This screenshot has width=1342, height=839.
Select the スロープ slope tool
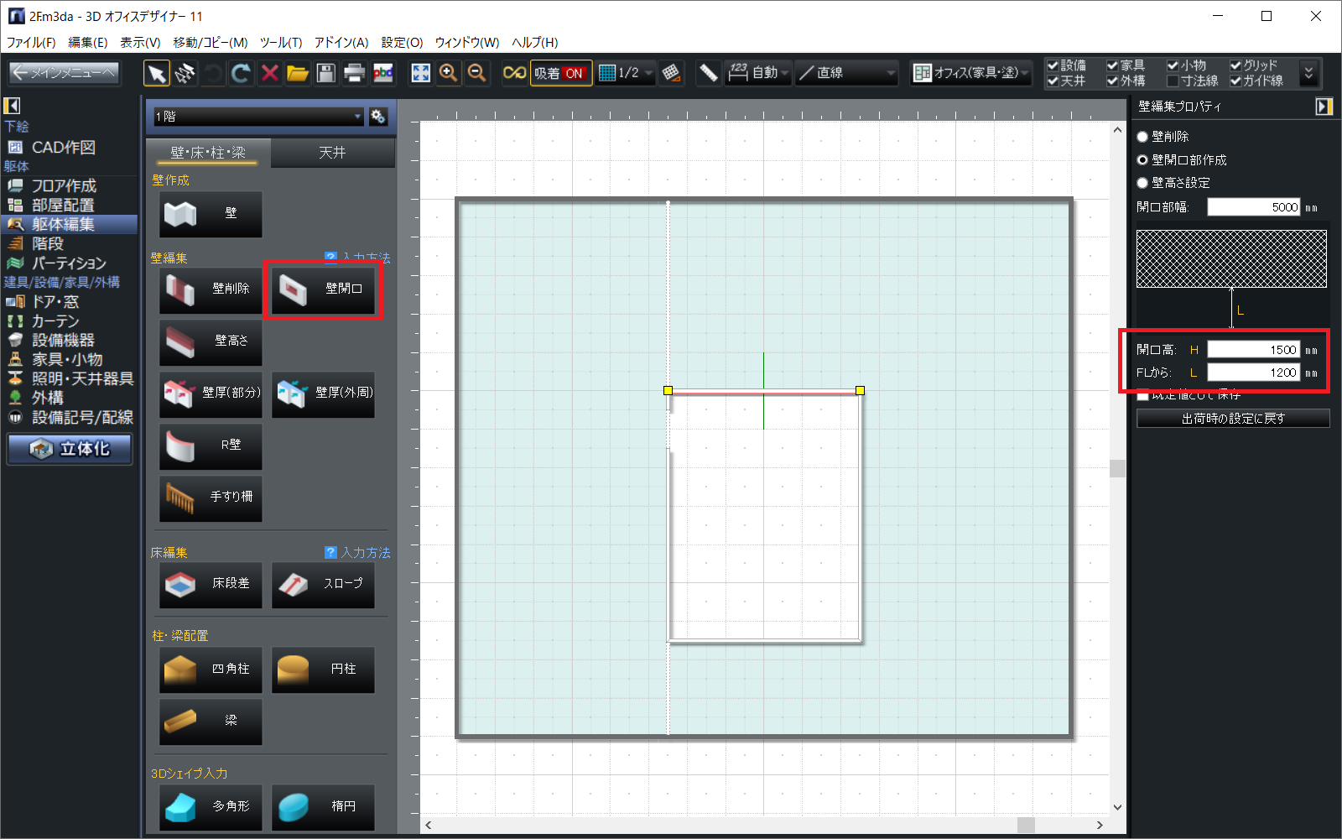[323, 583]
